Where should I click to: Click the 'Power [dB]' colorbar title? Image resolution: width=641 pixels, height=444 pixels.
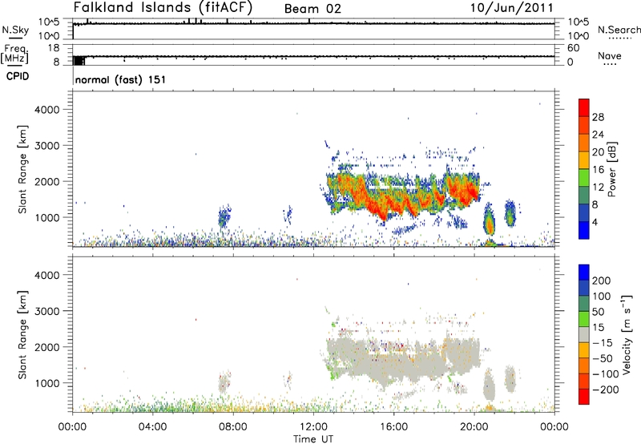point(611,169)
